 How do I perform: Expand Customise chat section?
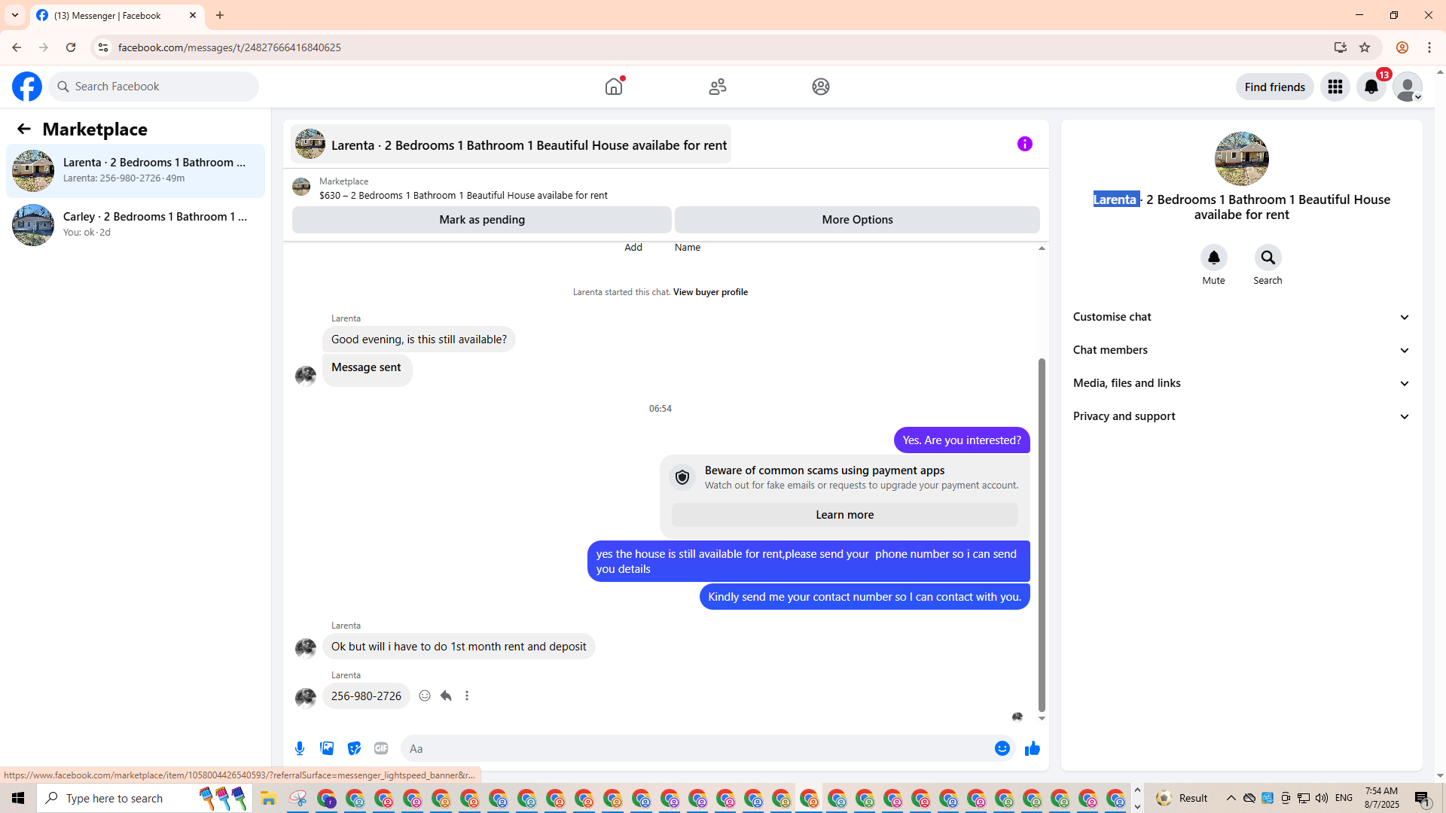[x=1242, y=317]
